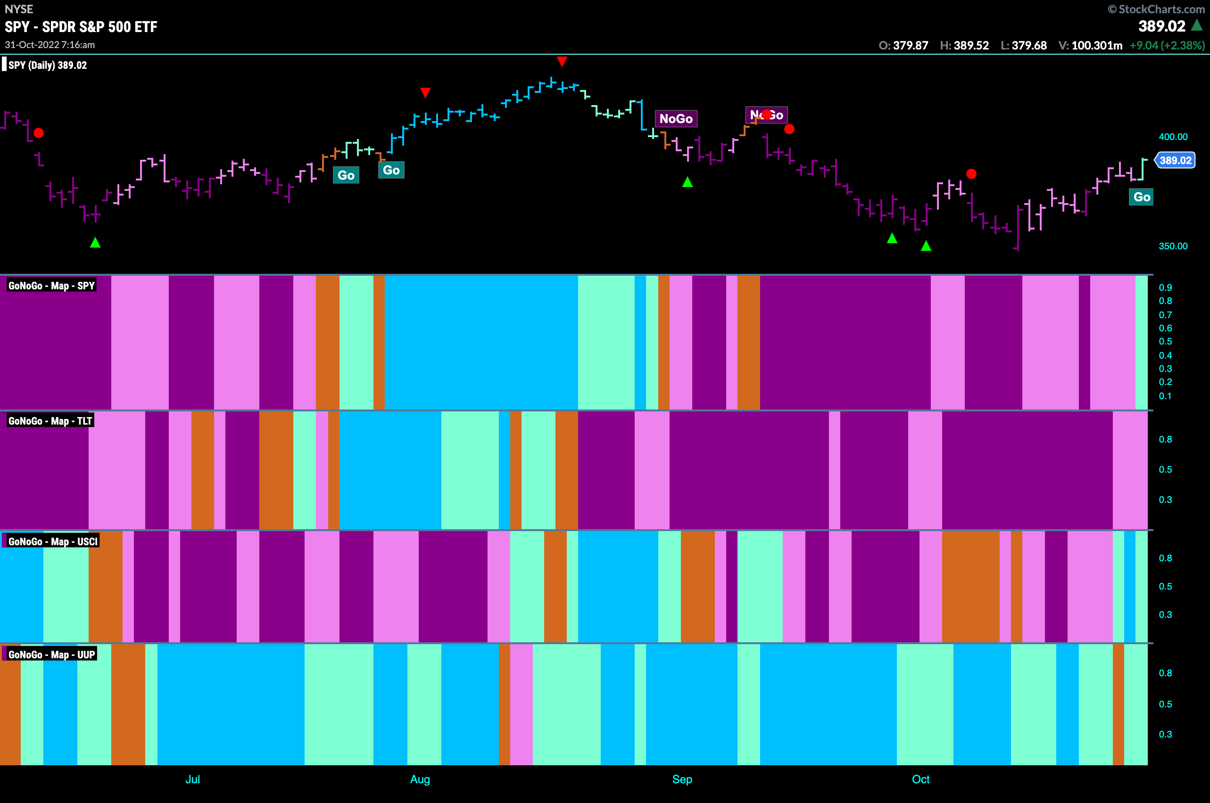Click the Aug label on the time axis
The height and width of the screenshot is (803, 1210).
[x=420, y=779]
